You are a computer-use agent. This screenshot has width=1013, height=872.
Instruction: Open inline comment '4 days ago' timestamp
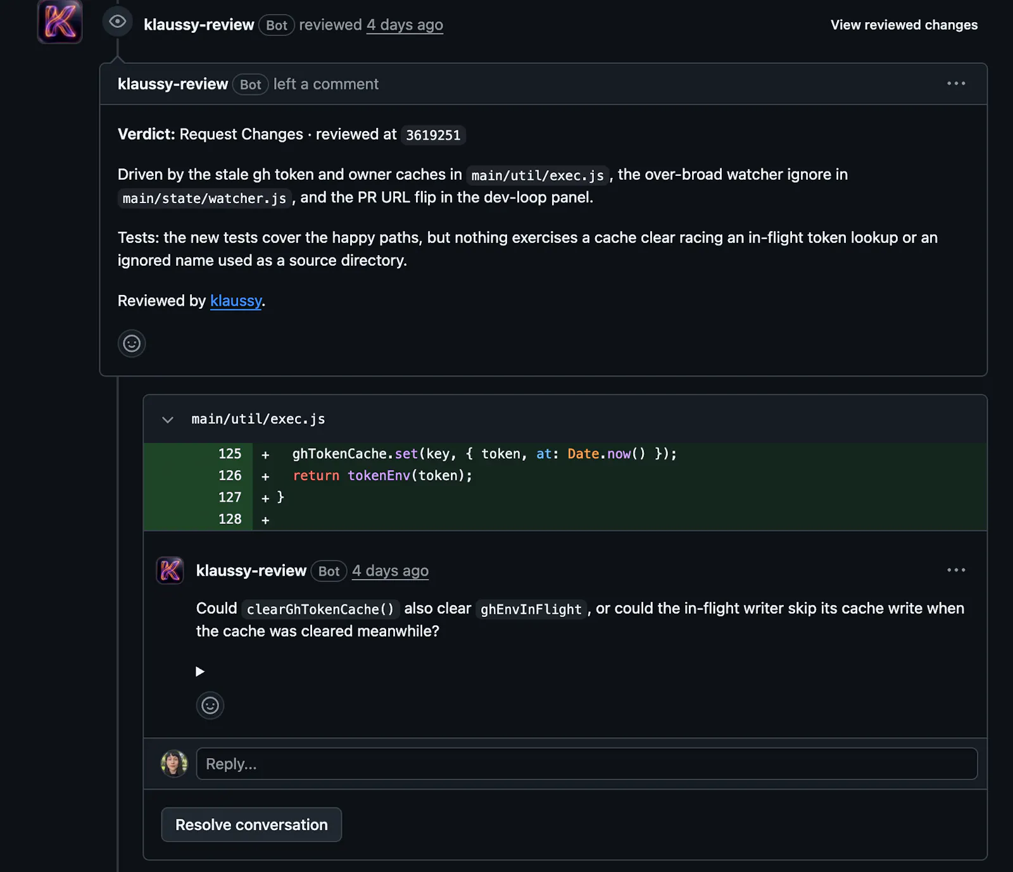(x=390, y=571)
